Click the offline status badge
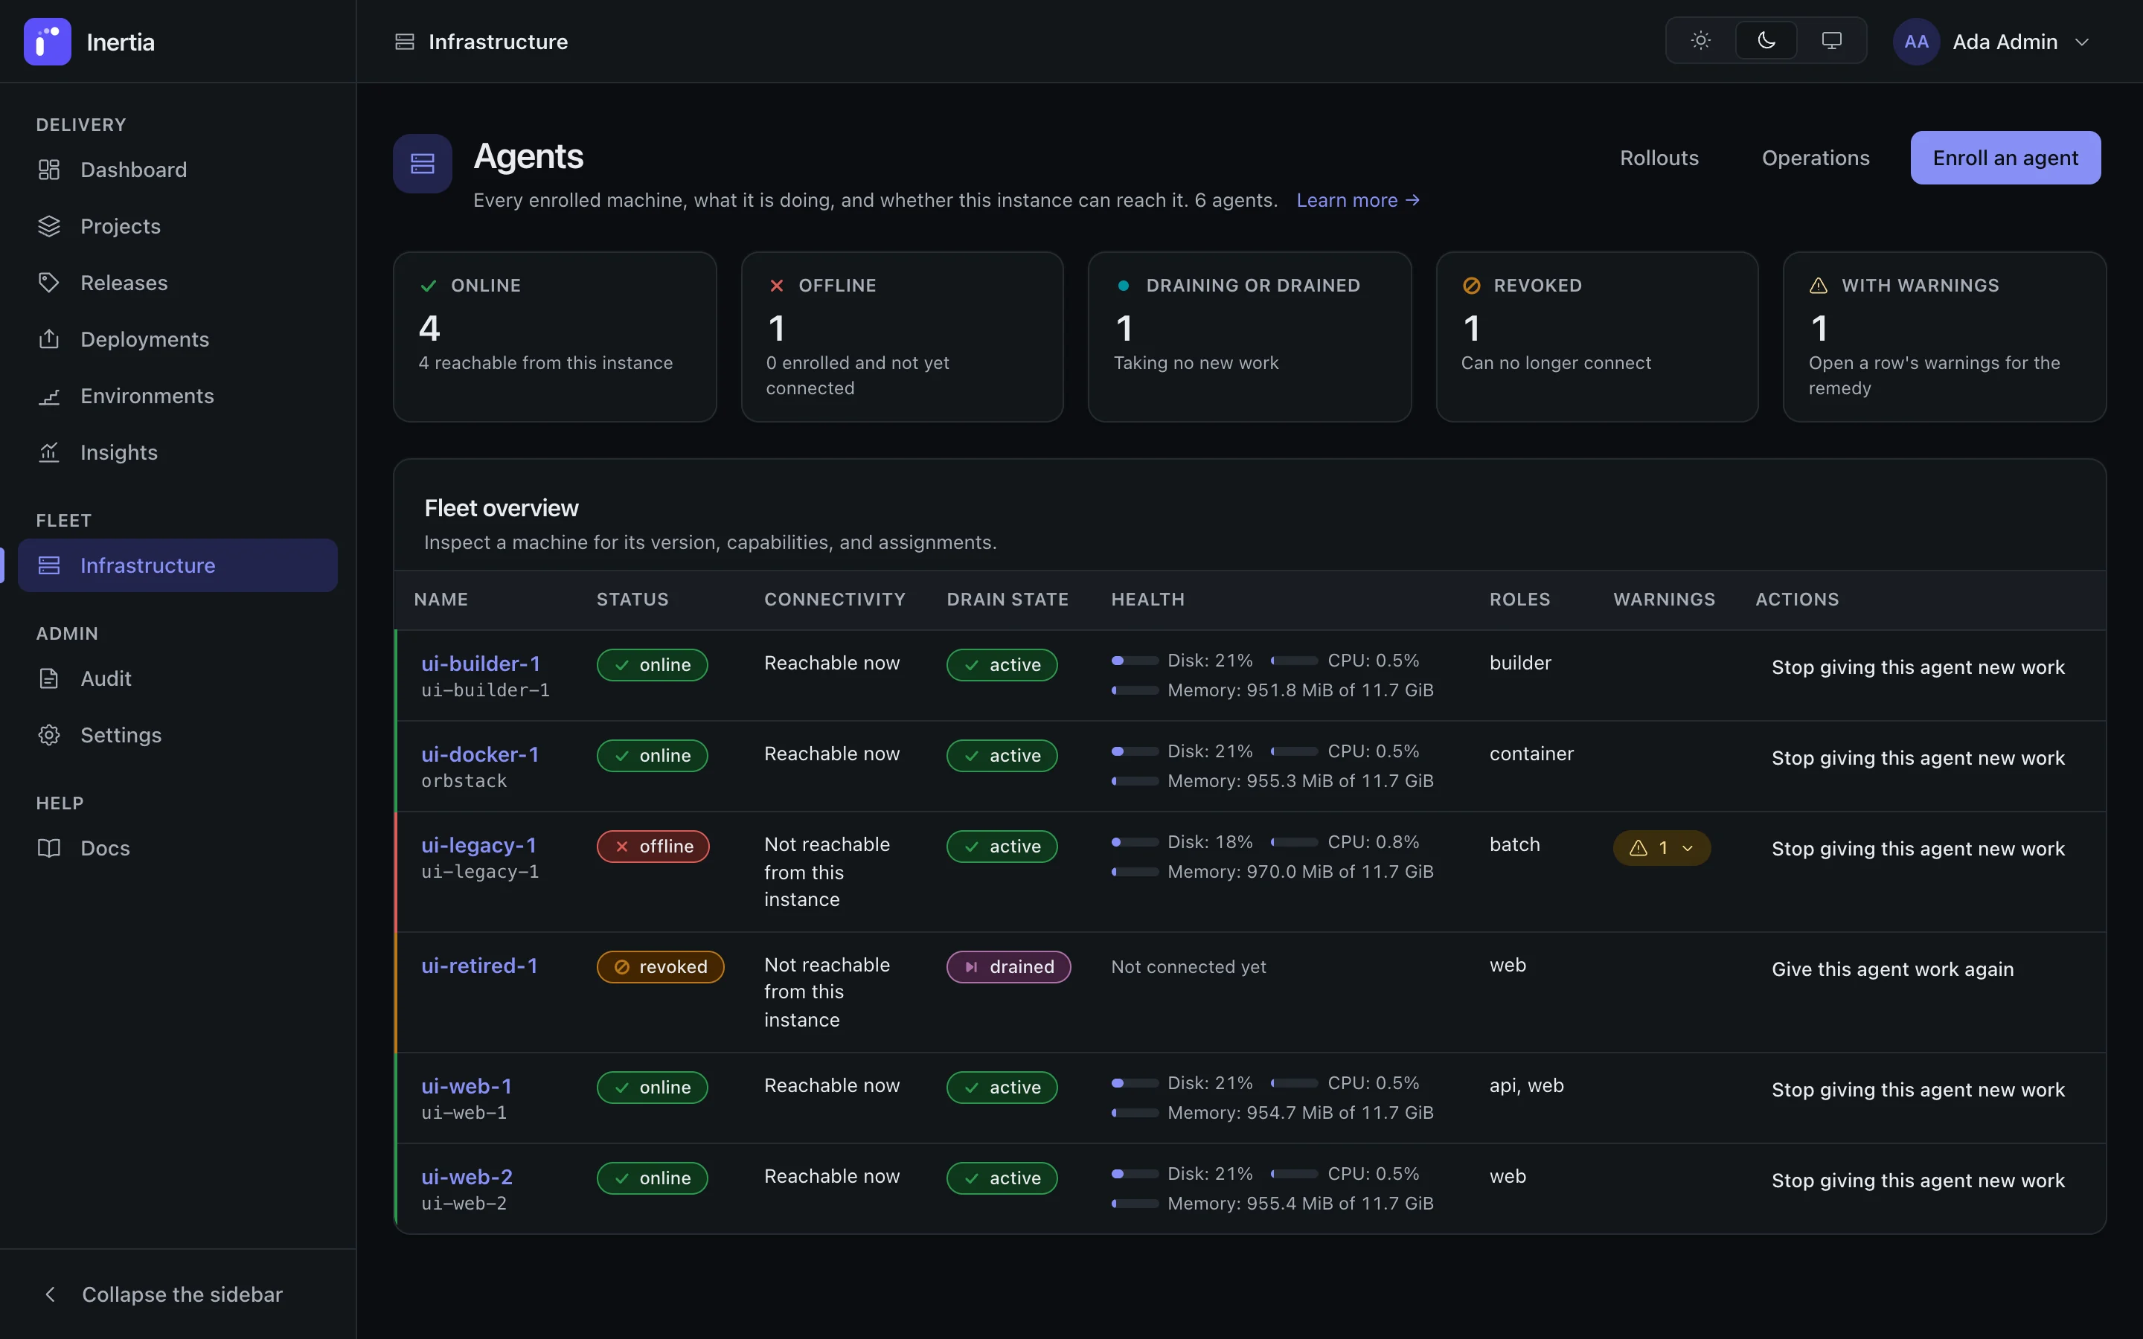The height and width of the screenshot is (1339, 2143). (653, 847)
